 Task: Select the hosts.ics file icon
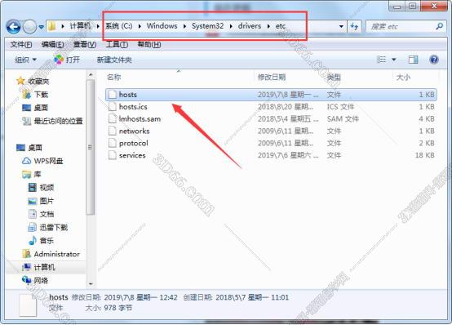pos(112,106)
